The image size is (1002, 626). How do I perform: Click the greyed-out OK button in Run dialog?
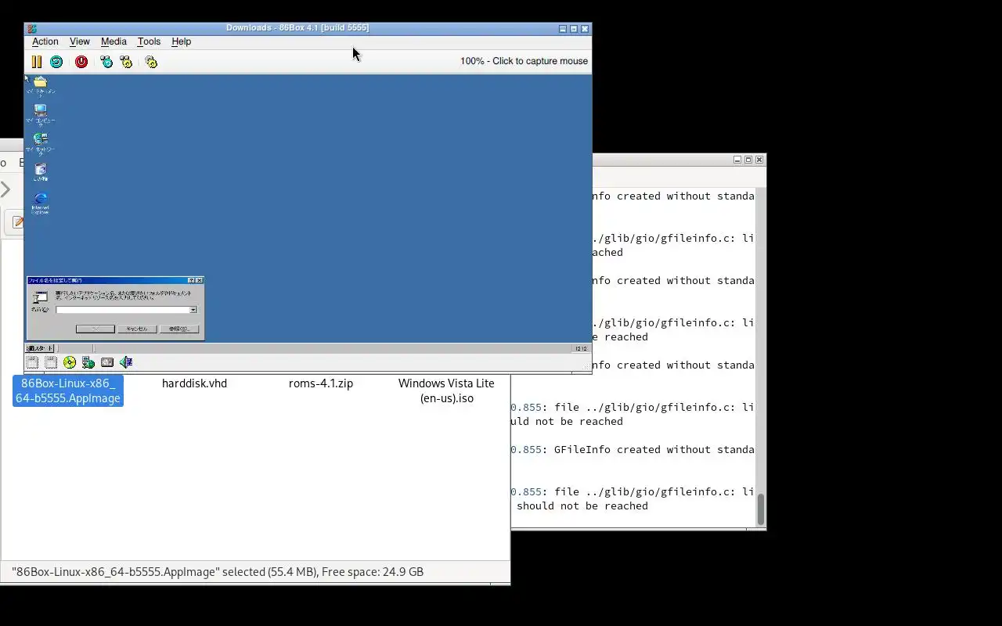(96, 329)
